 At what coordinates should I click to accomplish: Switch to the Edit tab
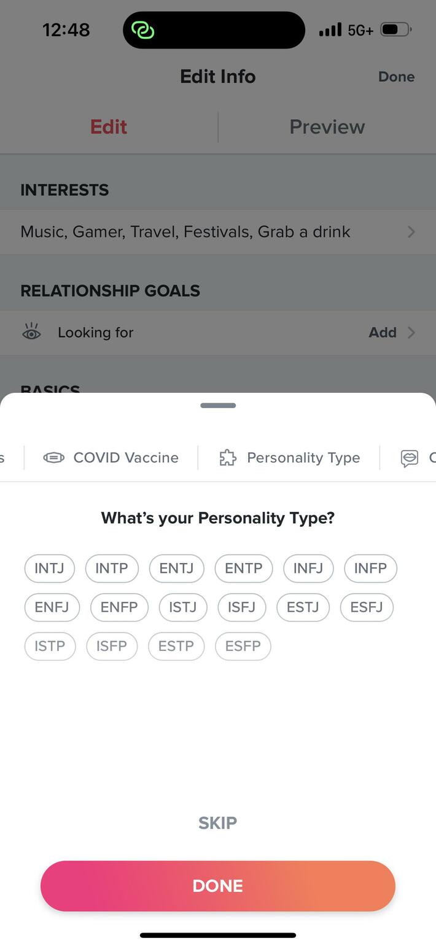(x=109, y=127)
